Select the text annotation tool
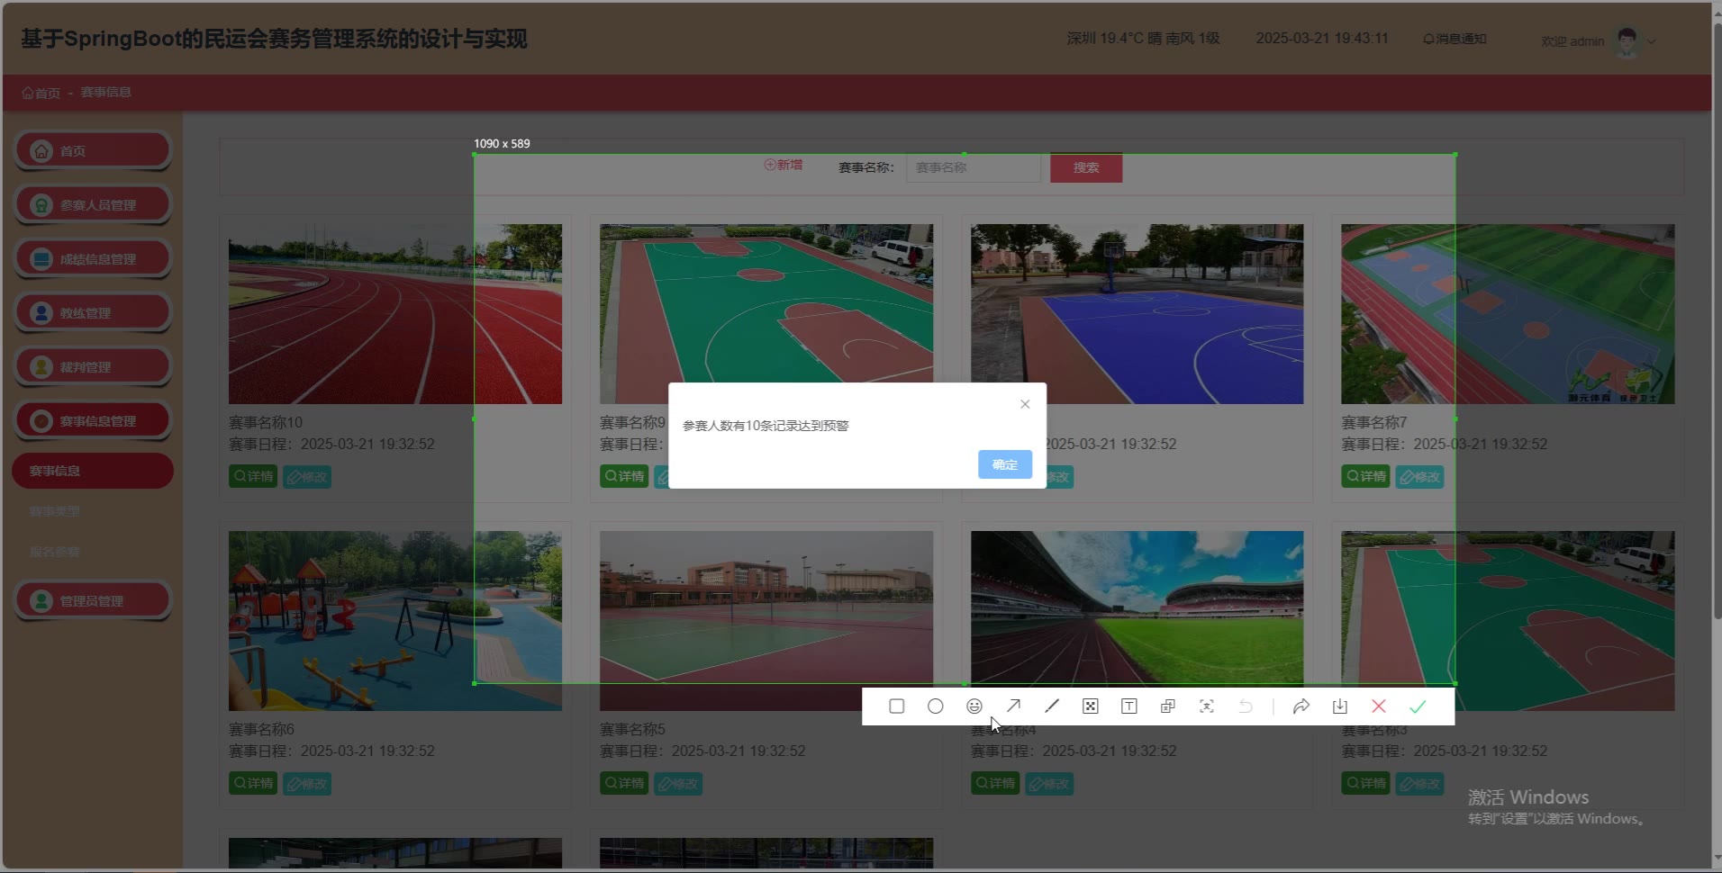This screenshot has width=1722, height=873. [1128, 706]
